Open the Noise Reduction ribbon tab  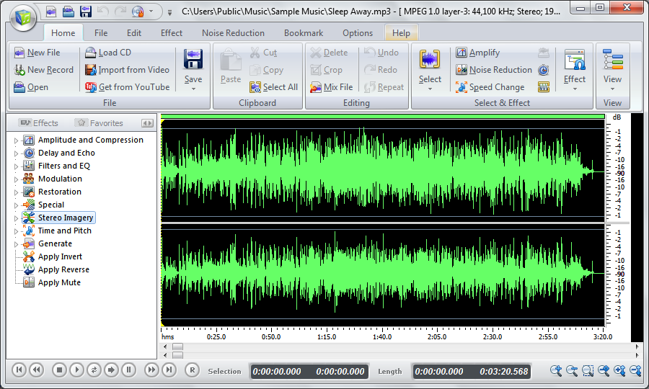233,33
